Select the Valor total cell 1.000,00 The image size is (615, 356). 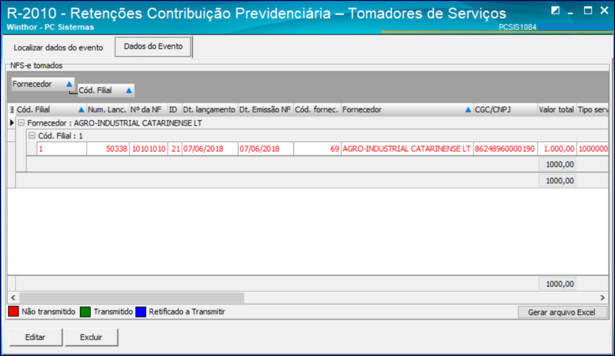556,149
